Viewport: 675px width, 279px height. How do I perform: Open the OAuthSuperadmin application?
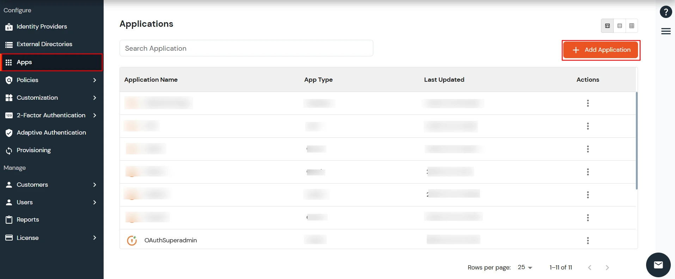point(171,240)
